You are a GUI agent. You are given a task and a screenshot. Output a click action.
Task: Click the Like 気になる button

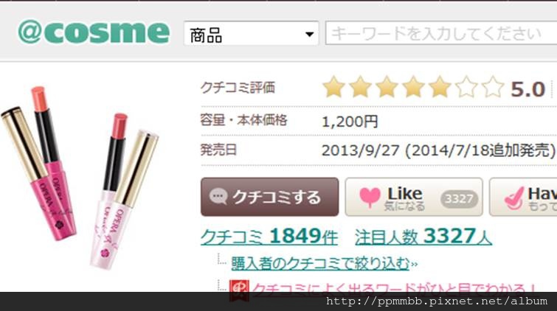[x=414, y=197]
